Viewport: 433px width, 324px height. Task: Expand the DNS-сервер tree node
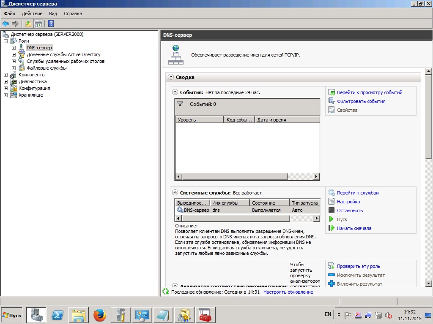pos(14,48)
